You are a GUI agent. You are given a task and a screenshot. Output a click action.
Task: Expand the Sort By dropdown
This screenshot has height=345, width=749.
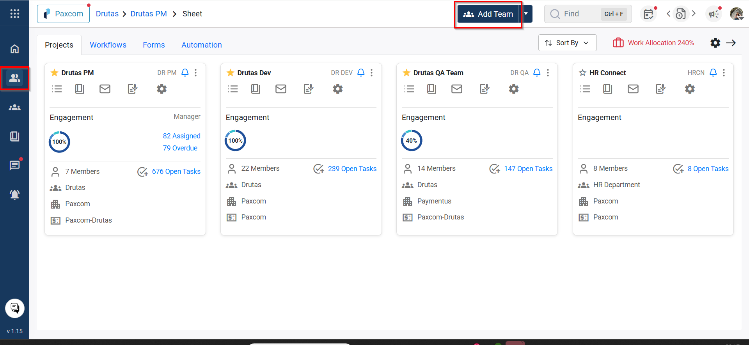tap(567, 43)
